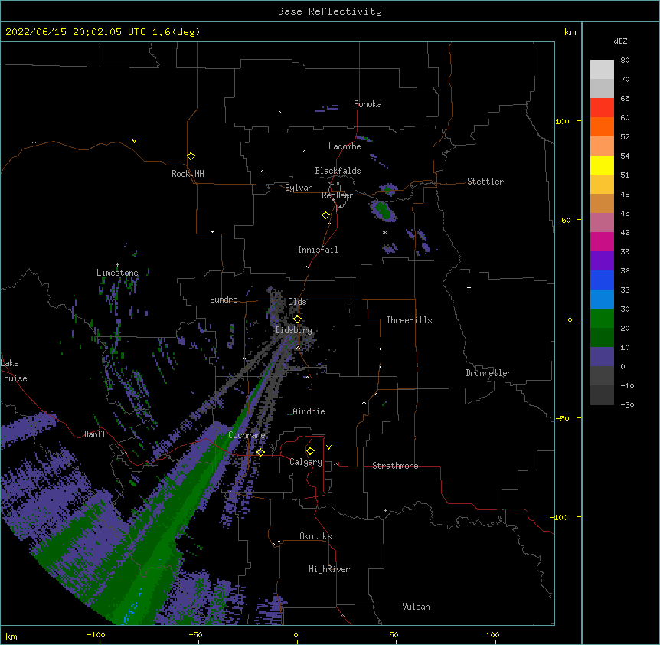Click the yellow diamond marker above Calgary

(310, 451)
